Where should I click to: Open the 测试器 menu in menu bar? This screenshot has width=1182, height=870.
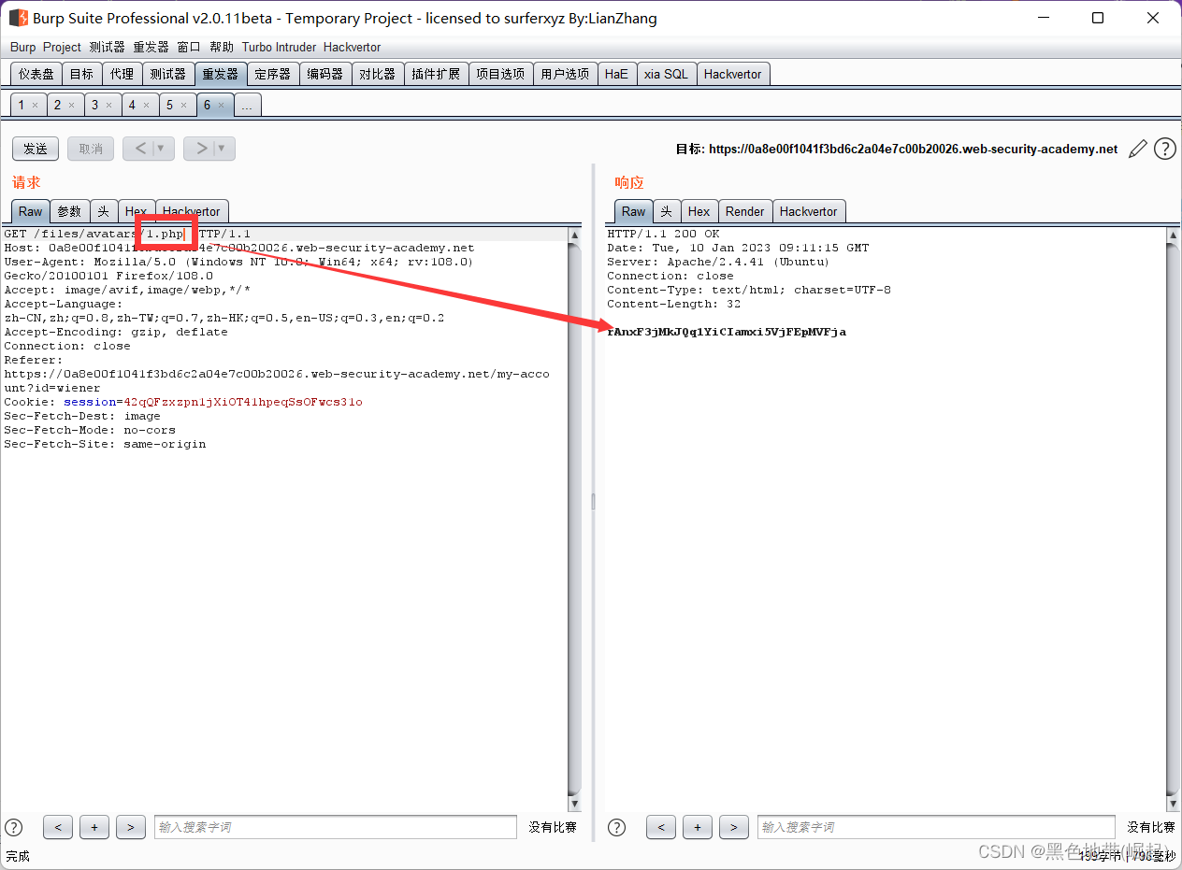(x=108, y=47)
